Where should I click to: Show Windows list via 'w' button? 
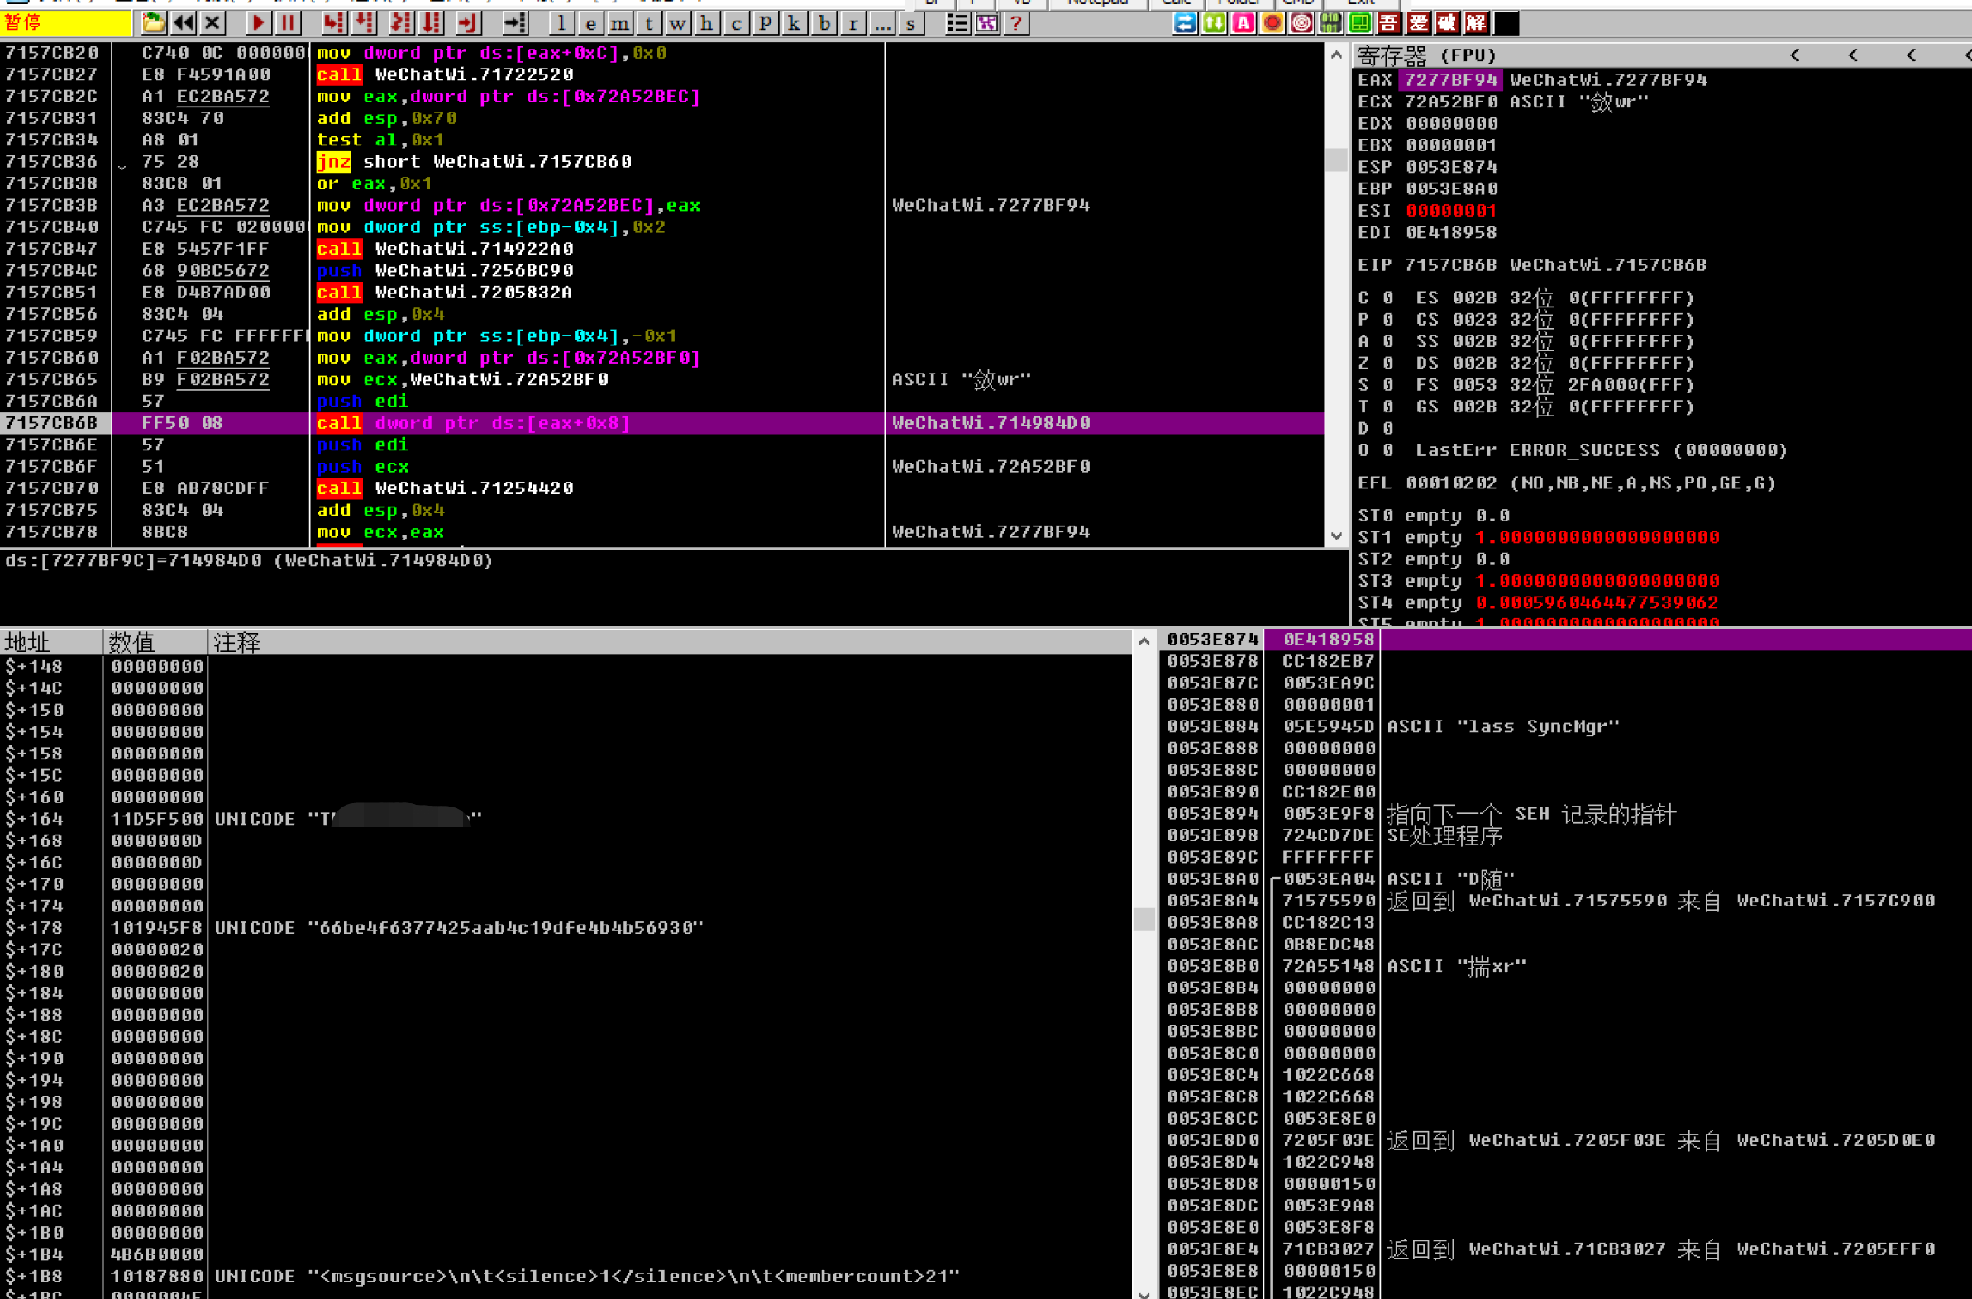point(677,23)
